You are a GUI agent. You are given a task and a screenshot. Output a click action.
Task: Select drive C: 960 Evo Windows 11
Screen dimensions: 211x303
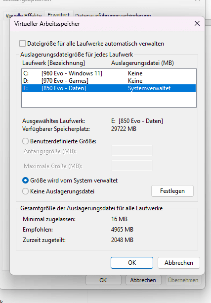[x=109, y=73]
